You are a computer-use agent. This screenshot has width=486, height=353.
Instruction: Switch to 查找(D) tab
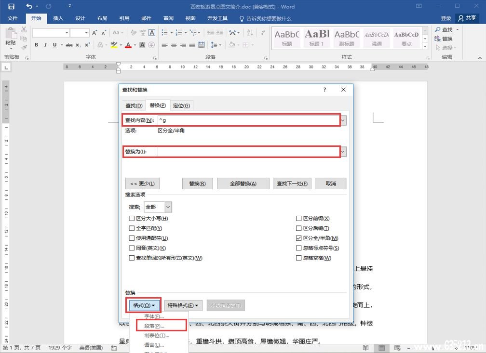click(x=134, y=105)
